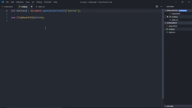The width and height of the screenshot is (192, 108).
Task: Open the Help menu
Action: [x=55, y=2]
